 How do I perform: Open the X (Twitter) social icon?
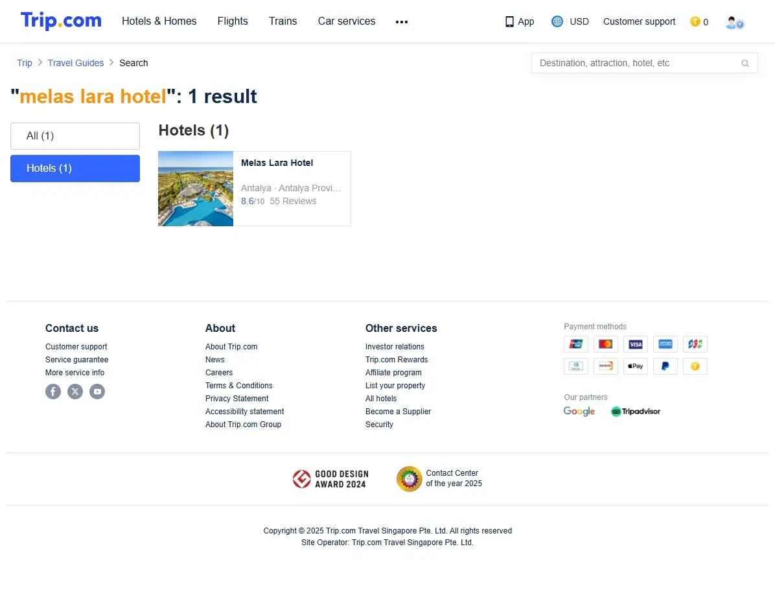coord(75,392)
